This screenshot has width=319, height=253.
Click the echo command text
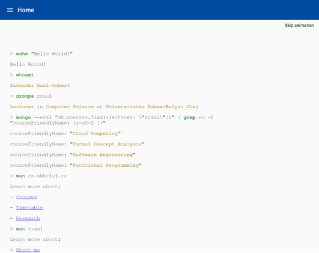pos(22,54)
